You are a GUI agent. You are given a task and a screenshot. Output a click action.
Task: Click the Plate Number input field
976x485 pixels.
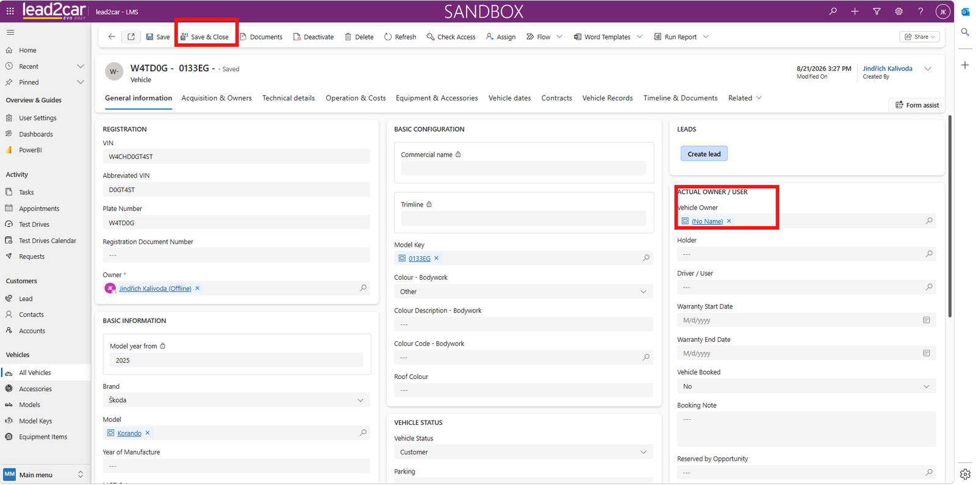[236, 223]
